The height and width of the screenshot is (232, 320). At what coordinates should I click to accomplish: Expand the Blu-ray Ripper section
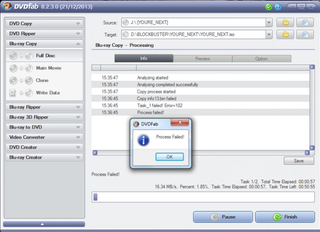[x=44, y=107]
